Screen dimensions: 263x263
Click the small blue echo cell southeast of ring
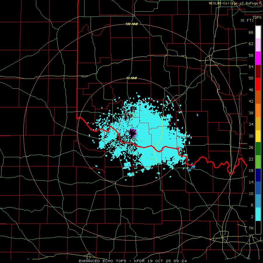tap(193, 166)
